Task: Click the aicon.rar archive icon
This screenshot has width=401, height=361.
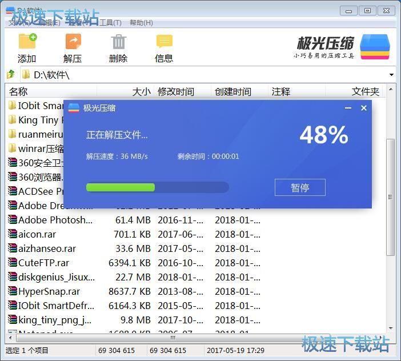Action: point(12,234)
